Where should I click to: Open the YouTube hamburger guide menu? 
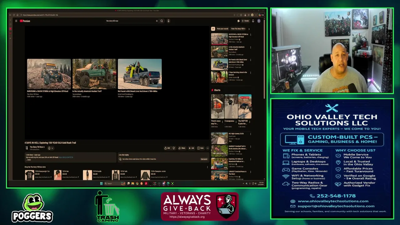(x=16, y=21)
